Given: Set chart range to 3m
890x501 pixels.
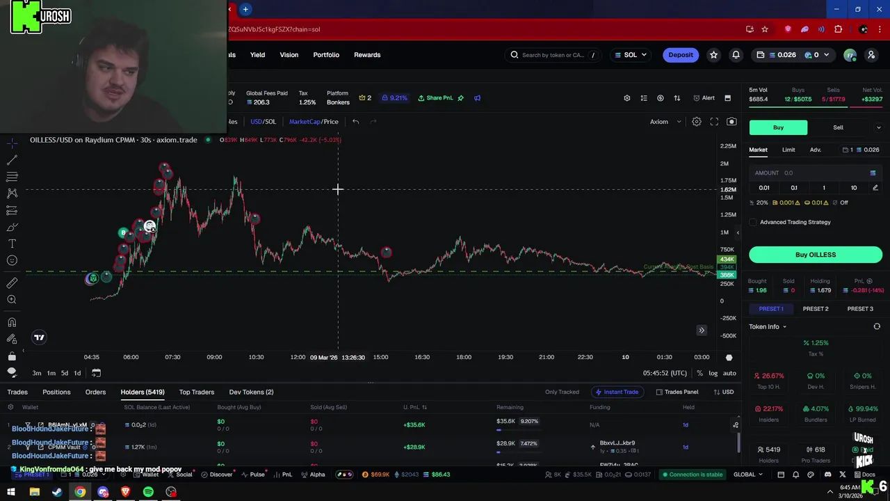Looking at the screenshot, I should point(37,374).
